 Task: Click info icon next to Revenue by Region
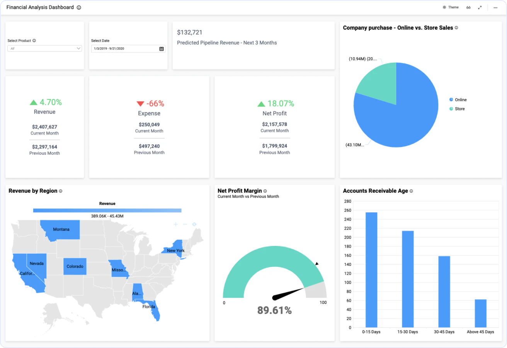61,191
